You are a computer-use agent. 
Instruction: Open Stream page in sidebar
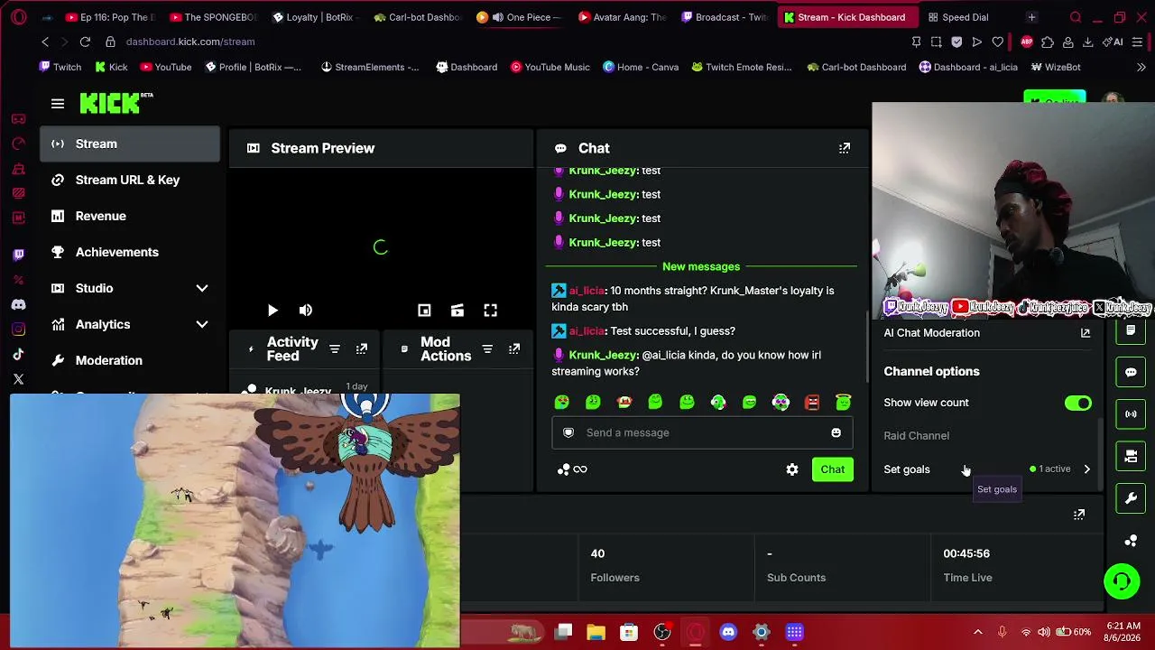pyautogui.click(x=130, y=144)
